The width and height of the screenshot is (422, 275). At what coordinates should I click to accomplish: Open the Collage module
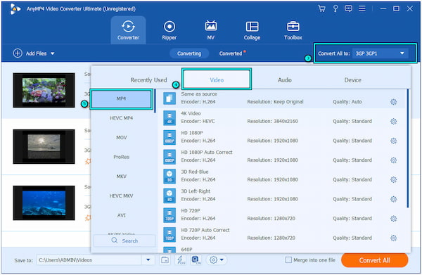click(x=252, y=30)
